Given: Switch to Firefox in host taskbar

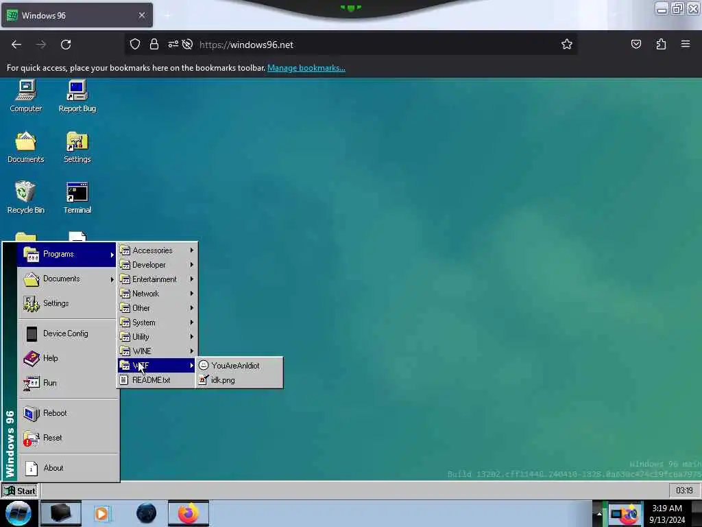Looking at the screenshot, I should click(x=189, y=513).
